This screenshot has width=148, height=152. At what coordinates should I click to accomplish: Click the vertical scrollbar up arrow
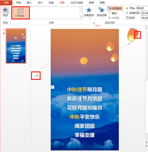(x=147, y=27)
